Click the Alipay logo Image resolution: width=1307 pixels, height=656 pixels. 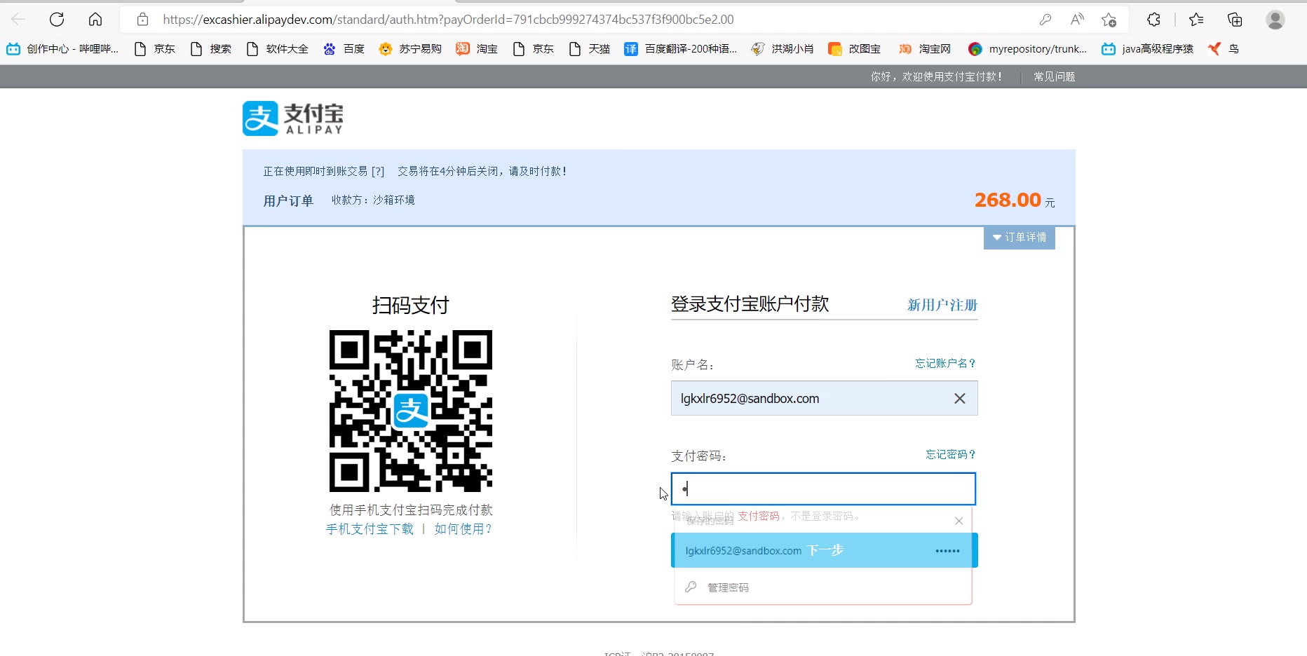(x=293, y=118)
